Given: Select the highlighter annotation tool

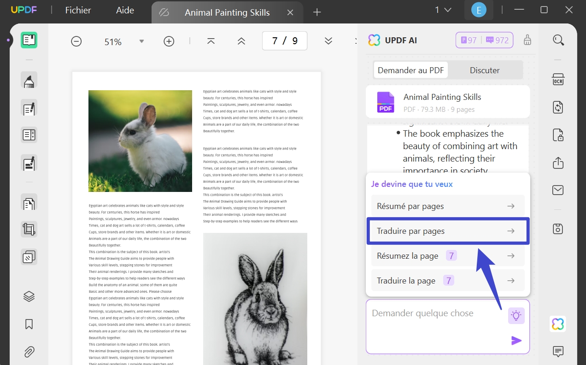Looking at the screenshot, I should click(29, 80).
